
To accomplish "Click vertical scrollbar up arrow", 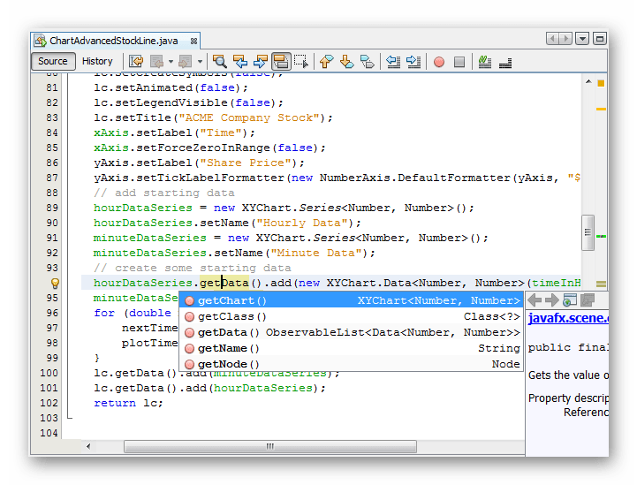I will (x=588, y=81).
